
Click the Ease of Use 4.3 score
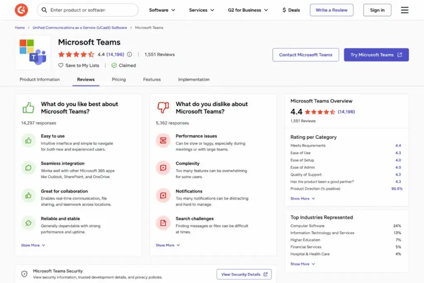[398, 153]
